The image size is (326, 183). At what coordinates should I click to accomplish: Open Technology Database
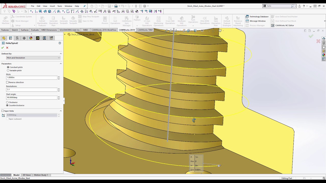click(257, 17)
